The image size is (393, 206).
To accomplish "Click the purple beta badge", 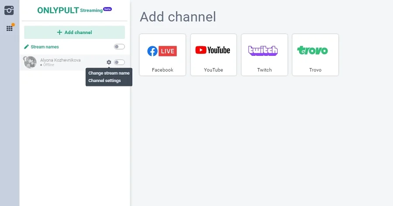I will coord(107,9).
